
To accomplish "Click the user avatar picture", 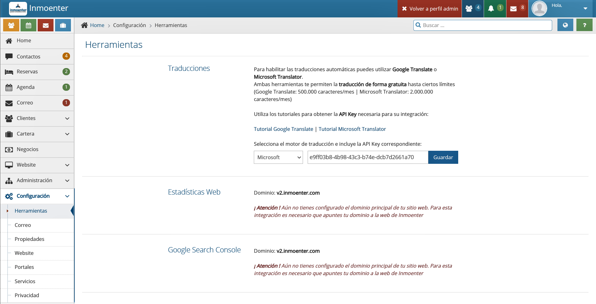I will pos(539,8).
